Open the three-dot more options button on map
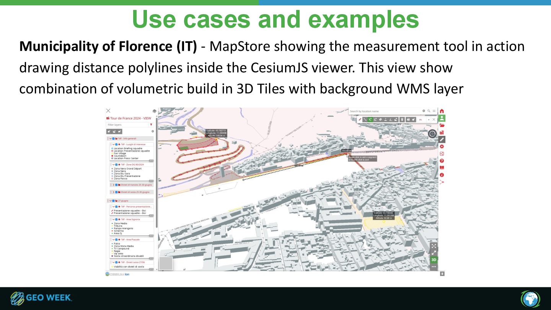 (434, 267)
